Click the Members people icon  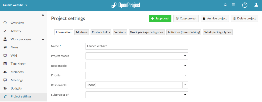tap(5, 72)
